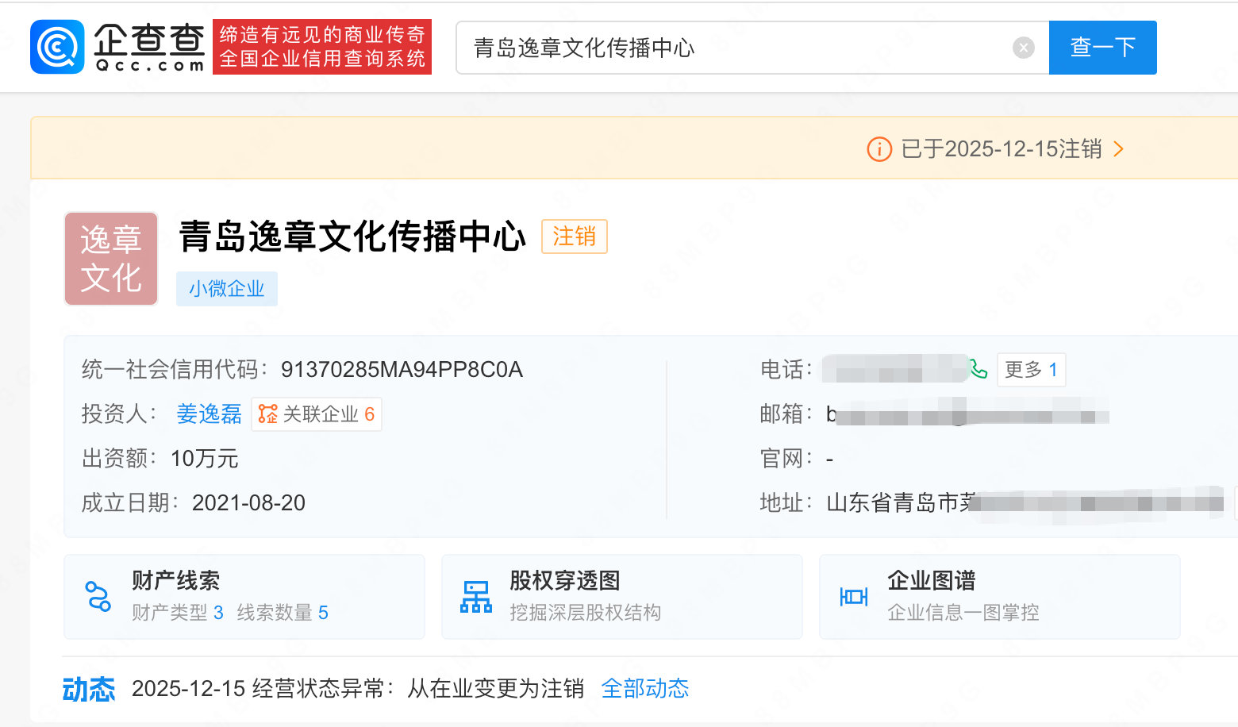Open 企业图谱 via its graph icon
Screen dimensions: 1238x727
(x=853, y=598)
